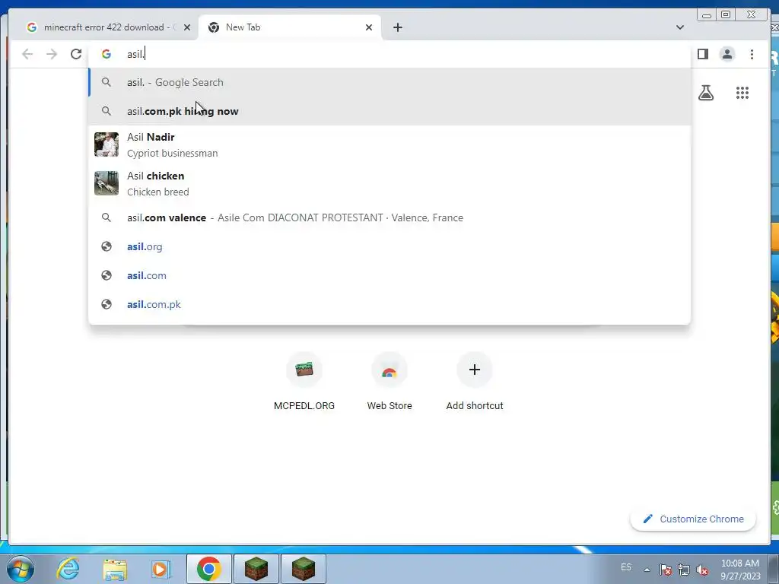This screenshot has width=779, height=584.
Task: Choose the 'asil.com valence' suggestion
Action: click(389, 217)
